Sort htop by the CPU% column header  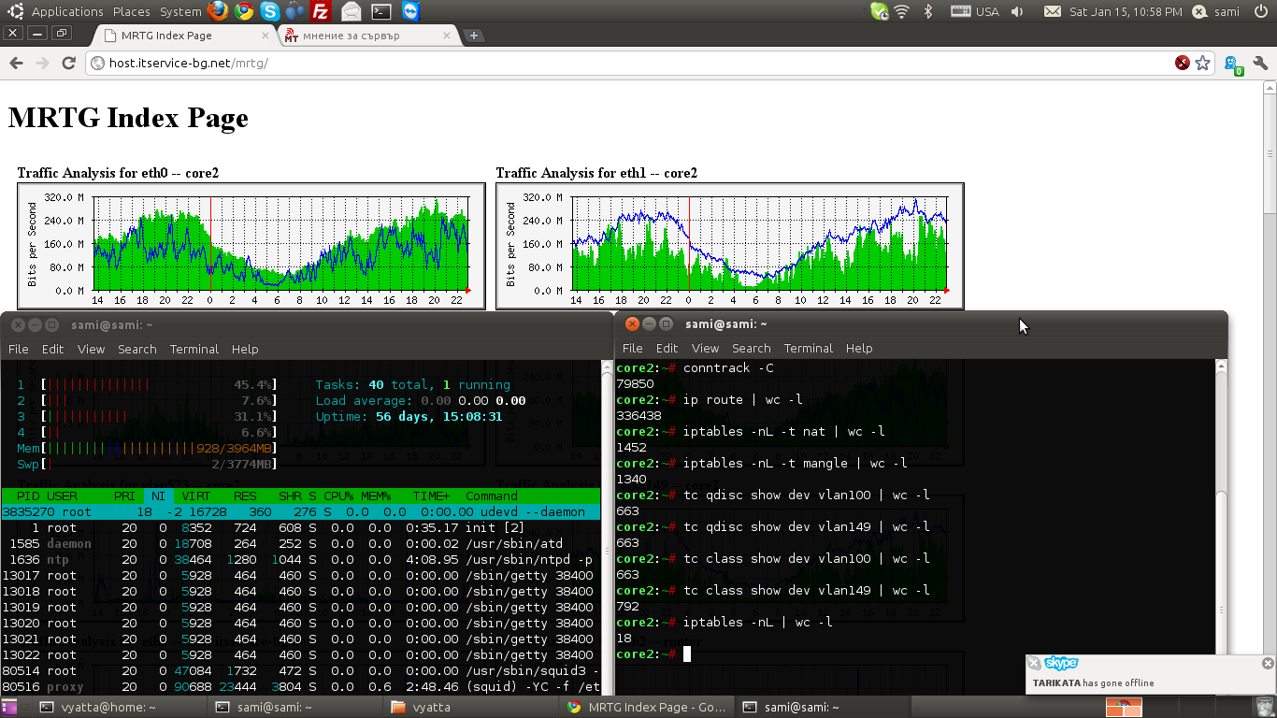tap(337, 495)
